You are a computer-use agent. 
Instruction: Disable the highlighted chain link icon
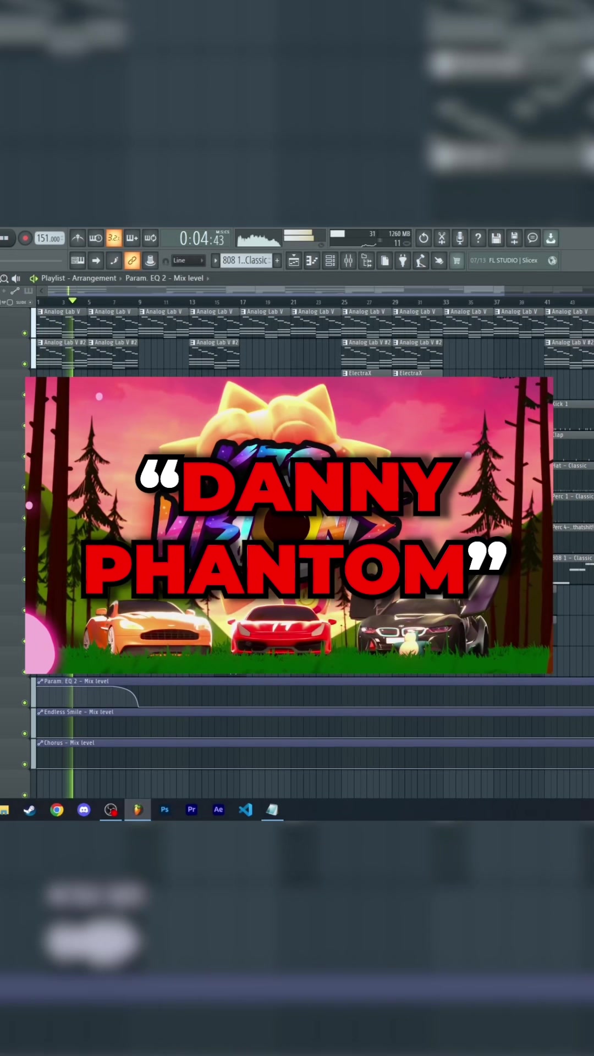point(132,261)
